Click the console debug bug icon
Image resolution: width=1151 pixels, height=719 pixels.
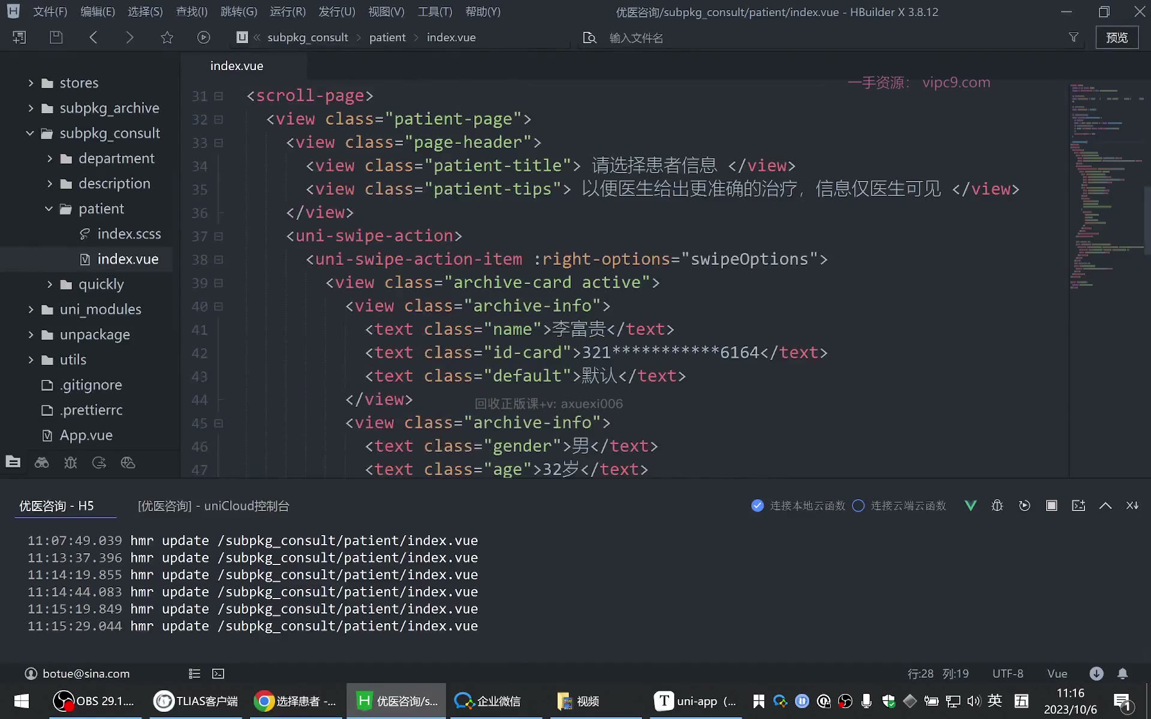click(x=998, y=506)
